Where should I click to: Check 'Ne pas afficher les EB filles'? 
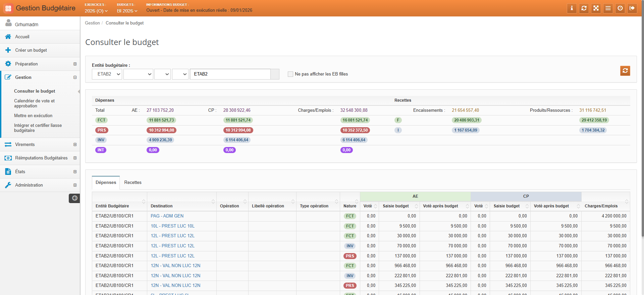290,74
